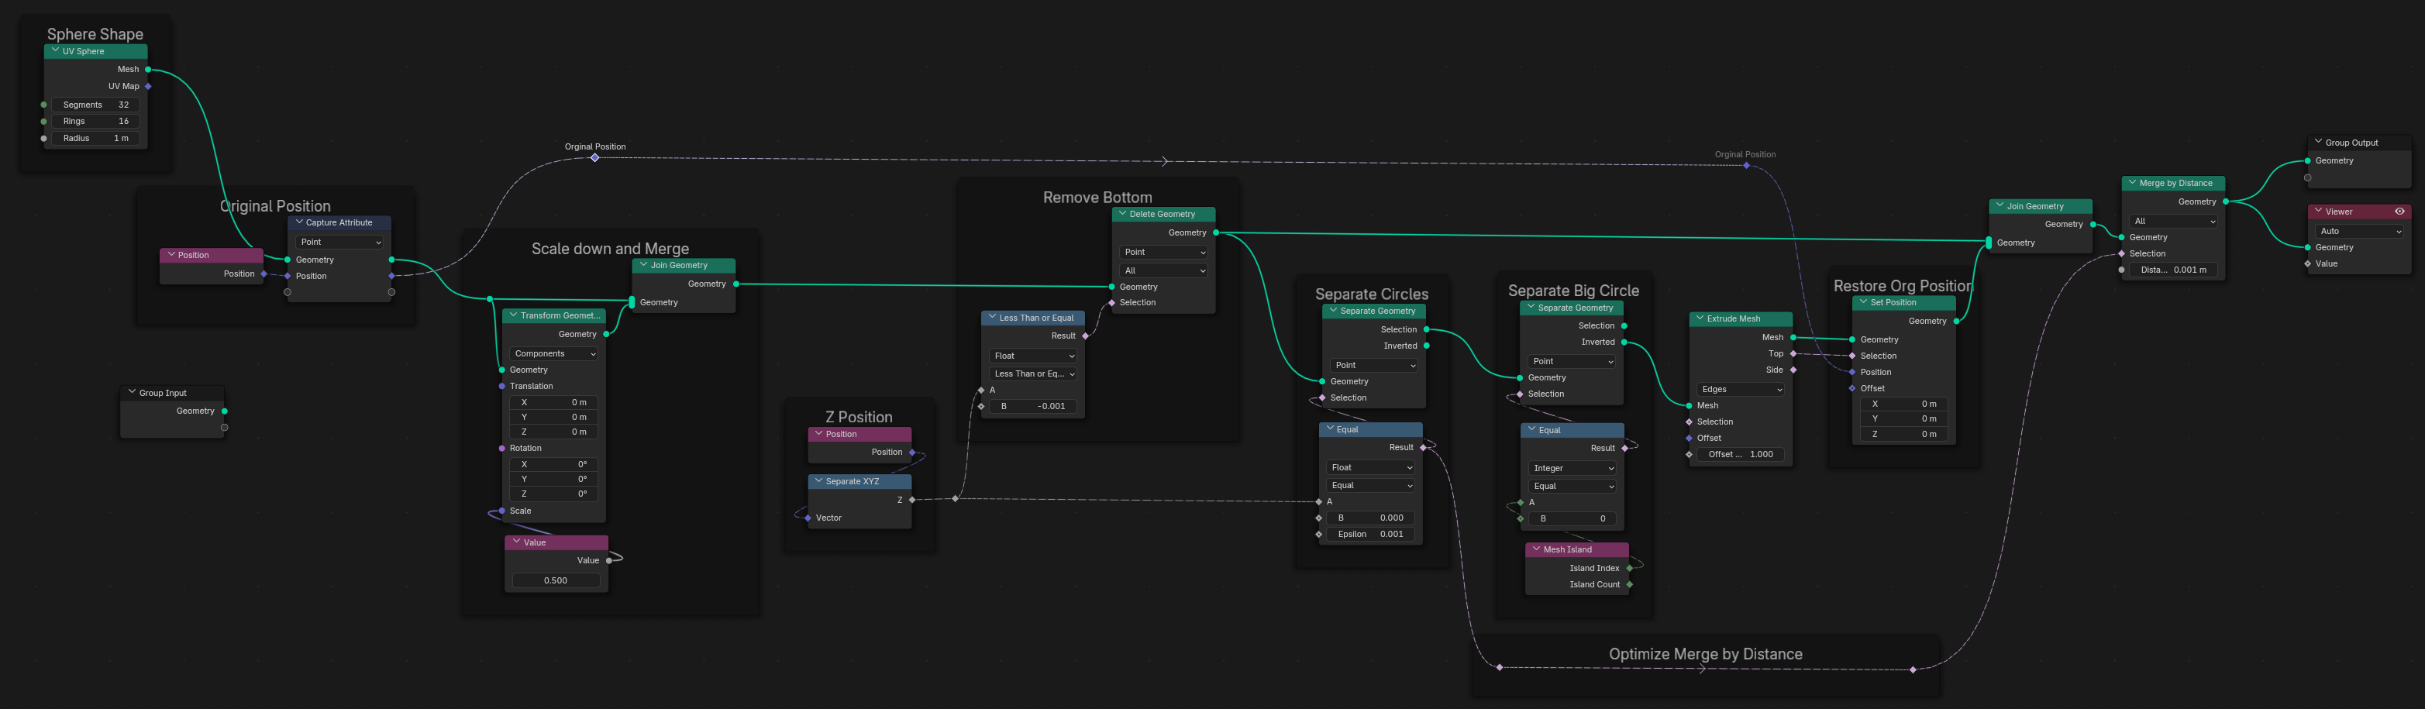Select the Remove Bottom frame label
Viewport: 2425px width, 709px height.
tap(1097, 198)
